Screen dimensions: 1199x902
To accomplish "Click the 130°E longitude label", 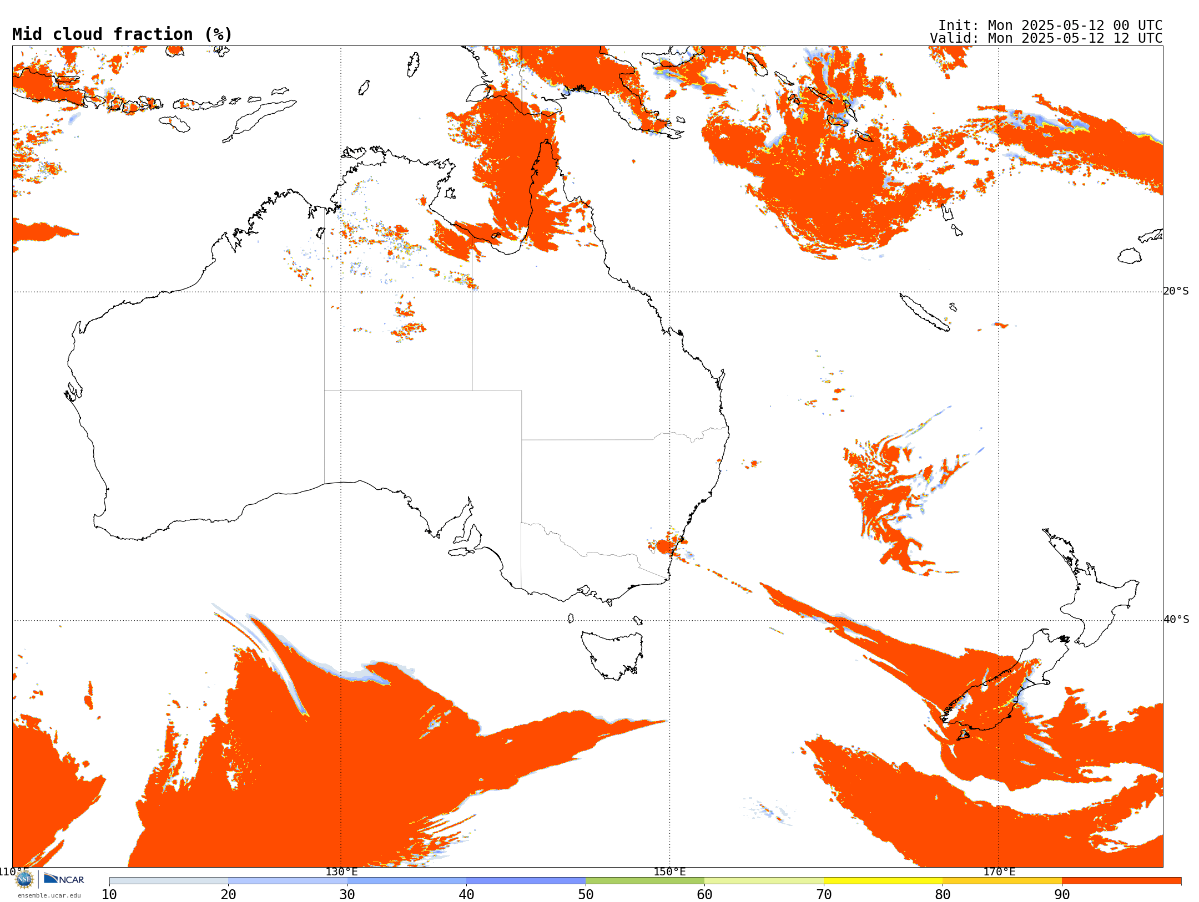I will [x=341, y=871].
